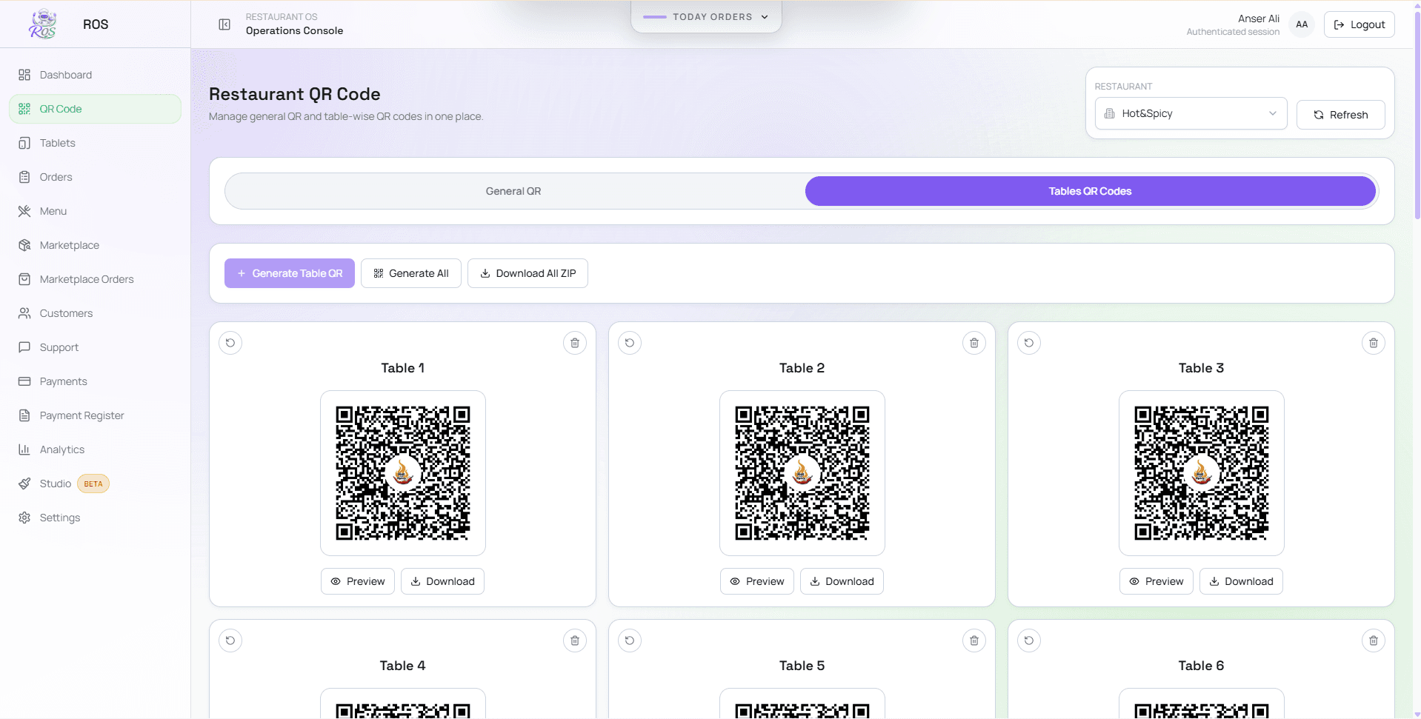Click the page vertical scrollbar
The width and height of the screenshot is (1421, 719).
(1417, 115)
